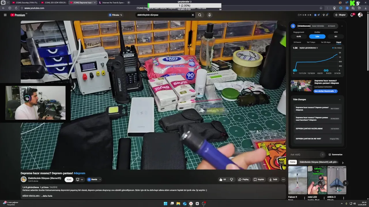Click the Ask vidIQ input field

[307, 155]
